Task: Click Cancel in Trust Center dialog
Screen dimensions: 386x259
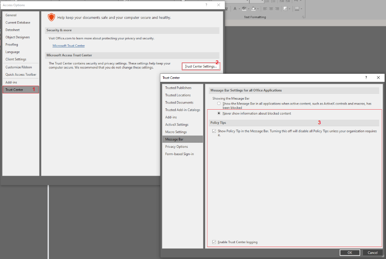Action: 372,252
